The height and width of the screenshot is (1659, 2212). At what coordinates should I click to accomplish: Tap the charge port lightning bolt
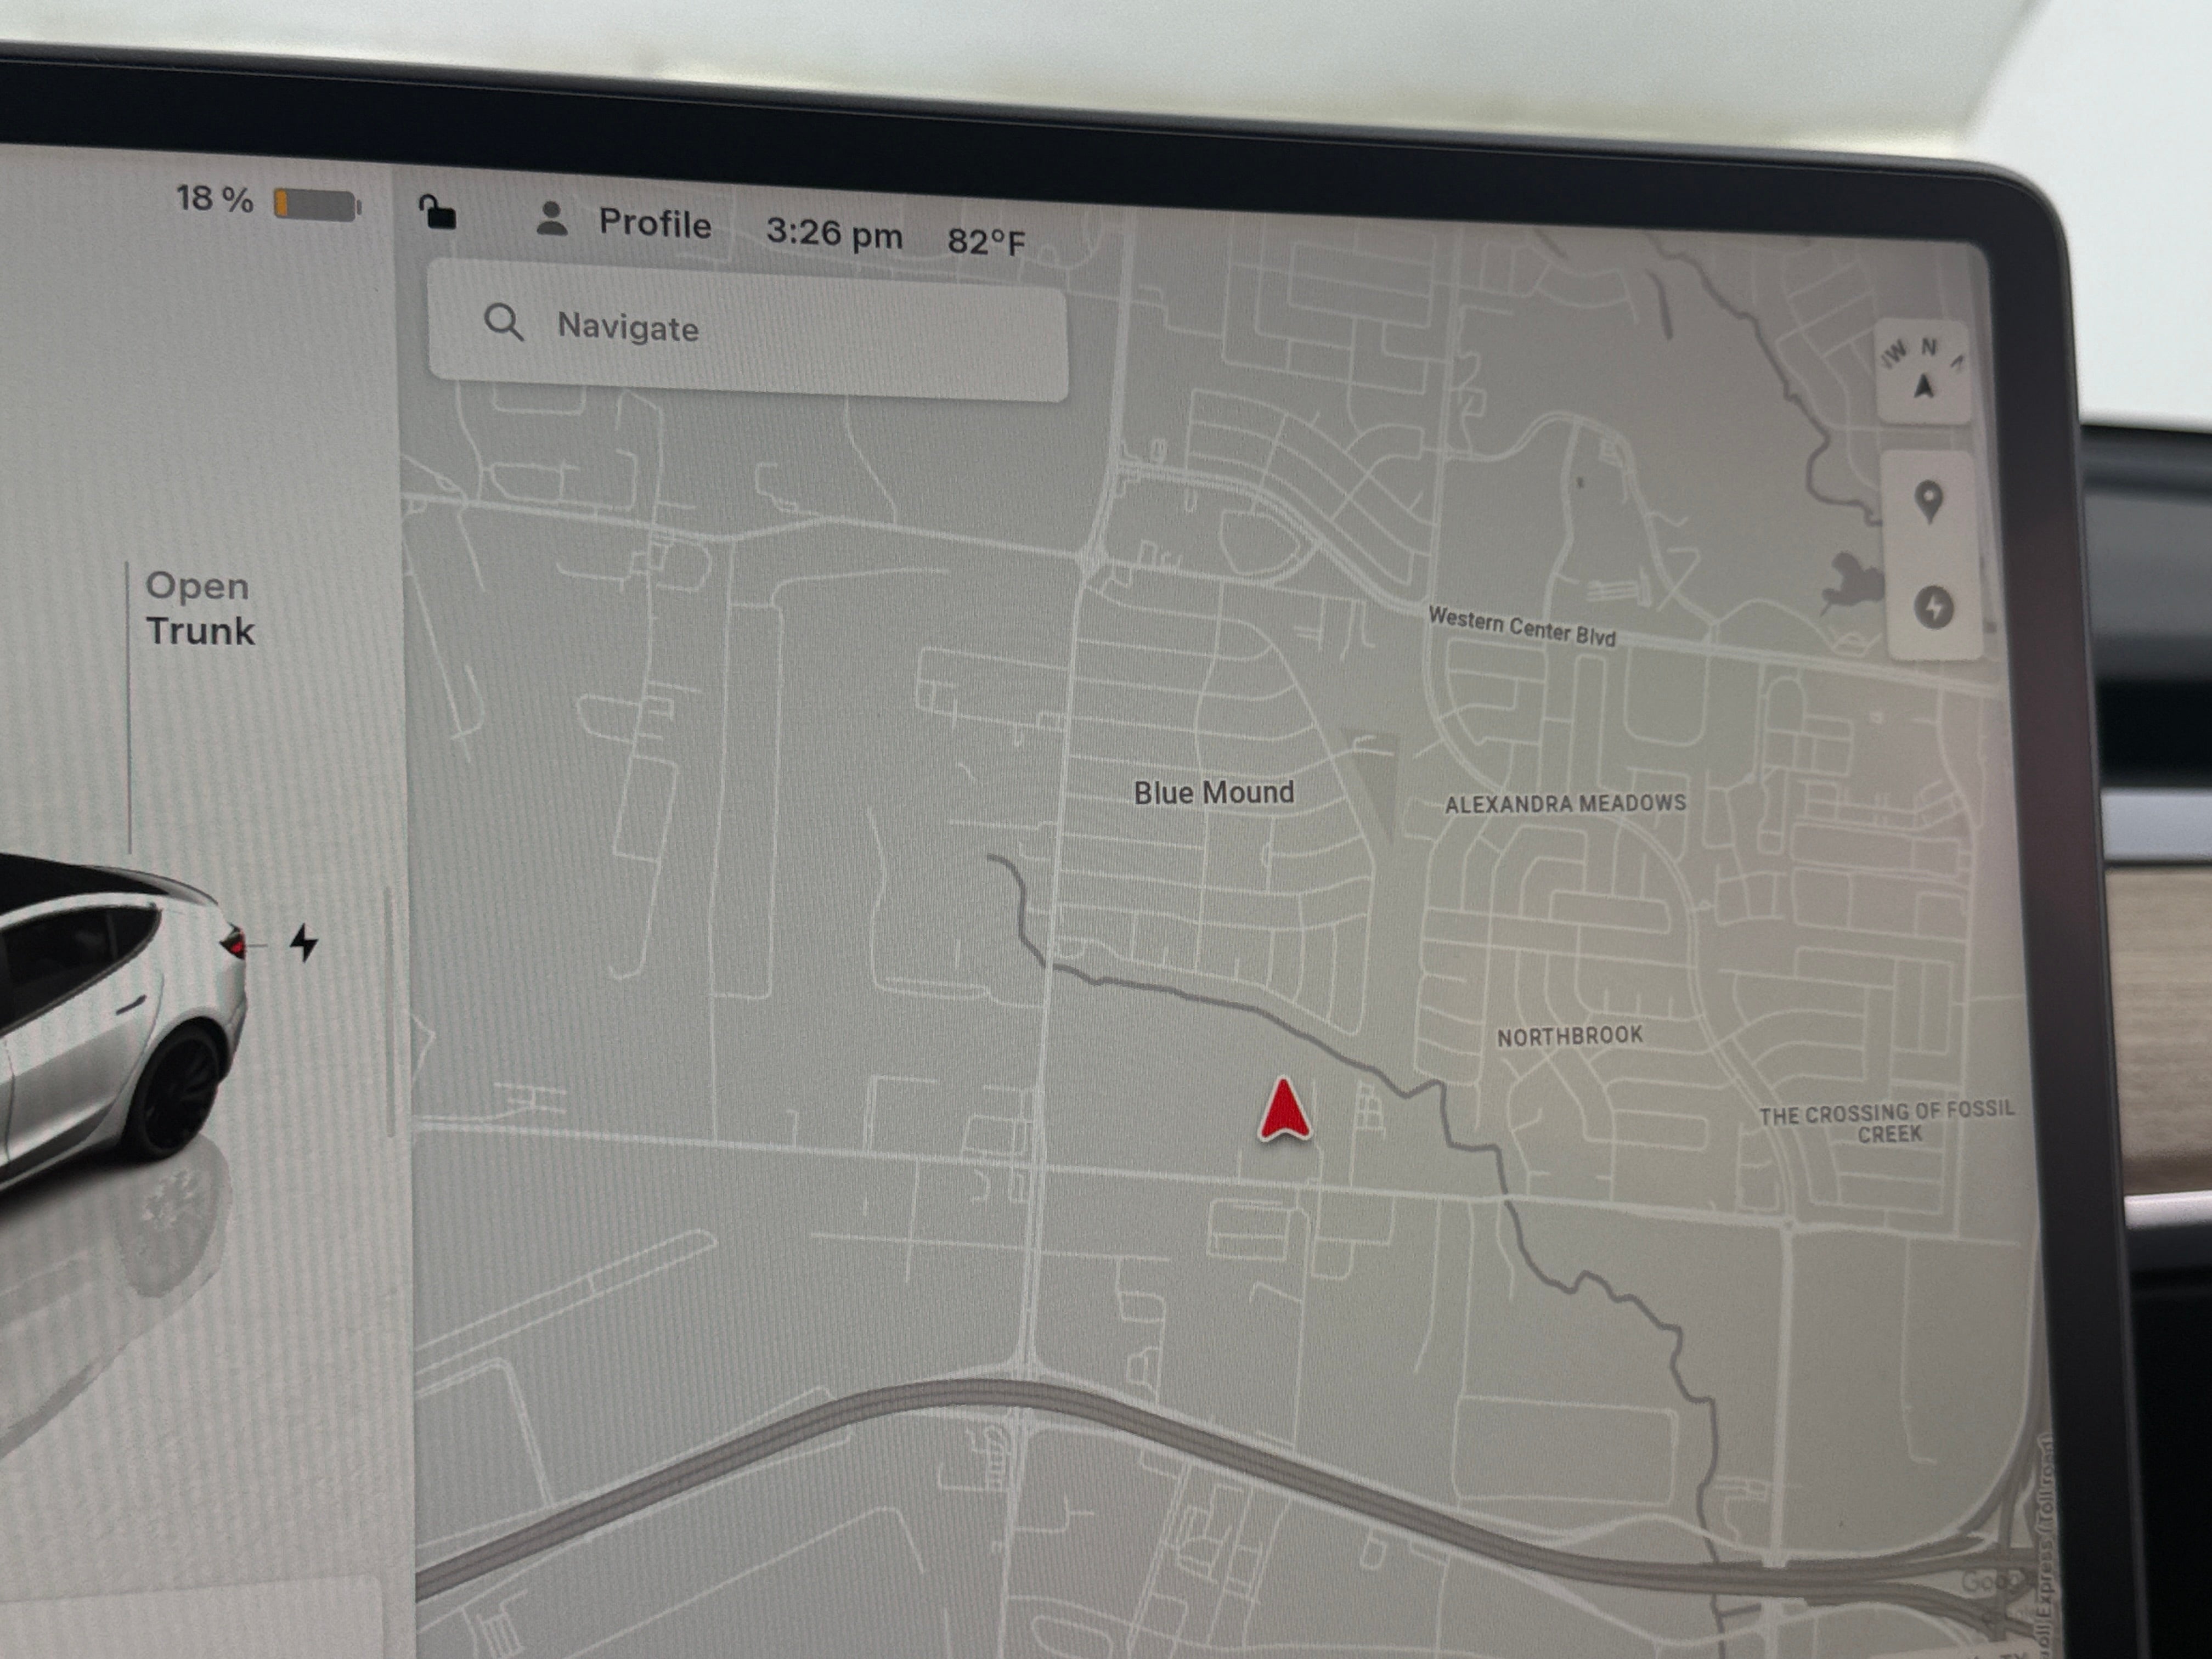click(x=304, y=943)
